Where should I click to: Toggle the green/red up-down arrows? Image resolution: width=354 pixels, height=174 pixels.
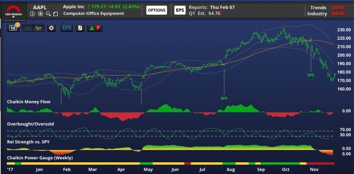pos(95,28)
